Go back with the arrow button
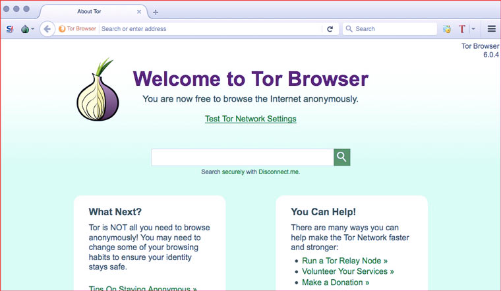This screenshot has width=501, height=291. point(47,29)
